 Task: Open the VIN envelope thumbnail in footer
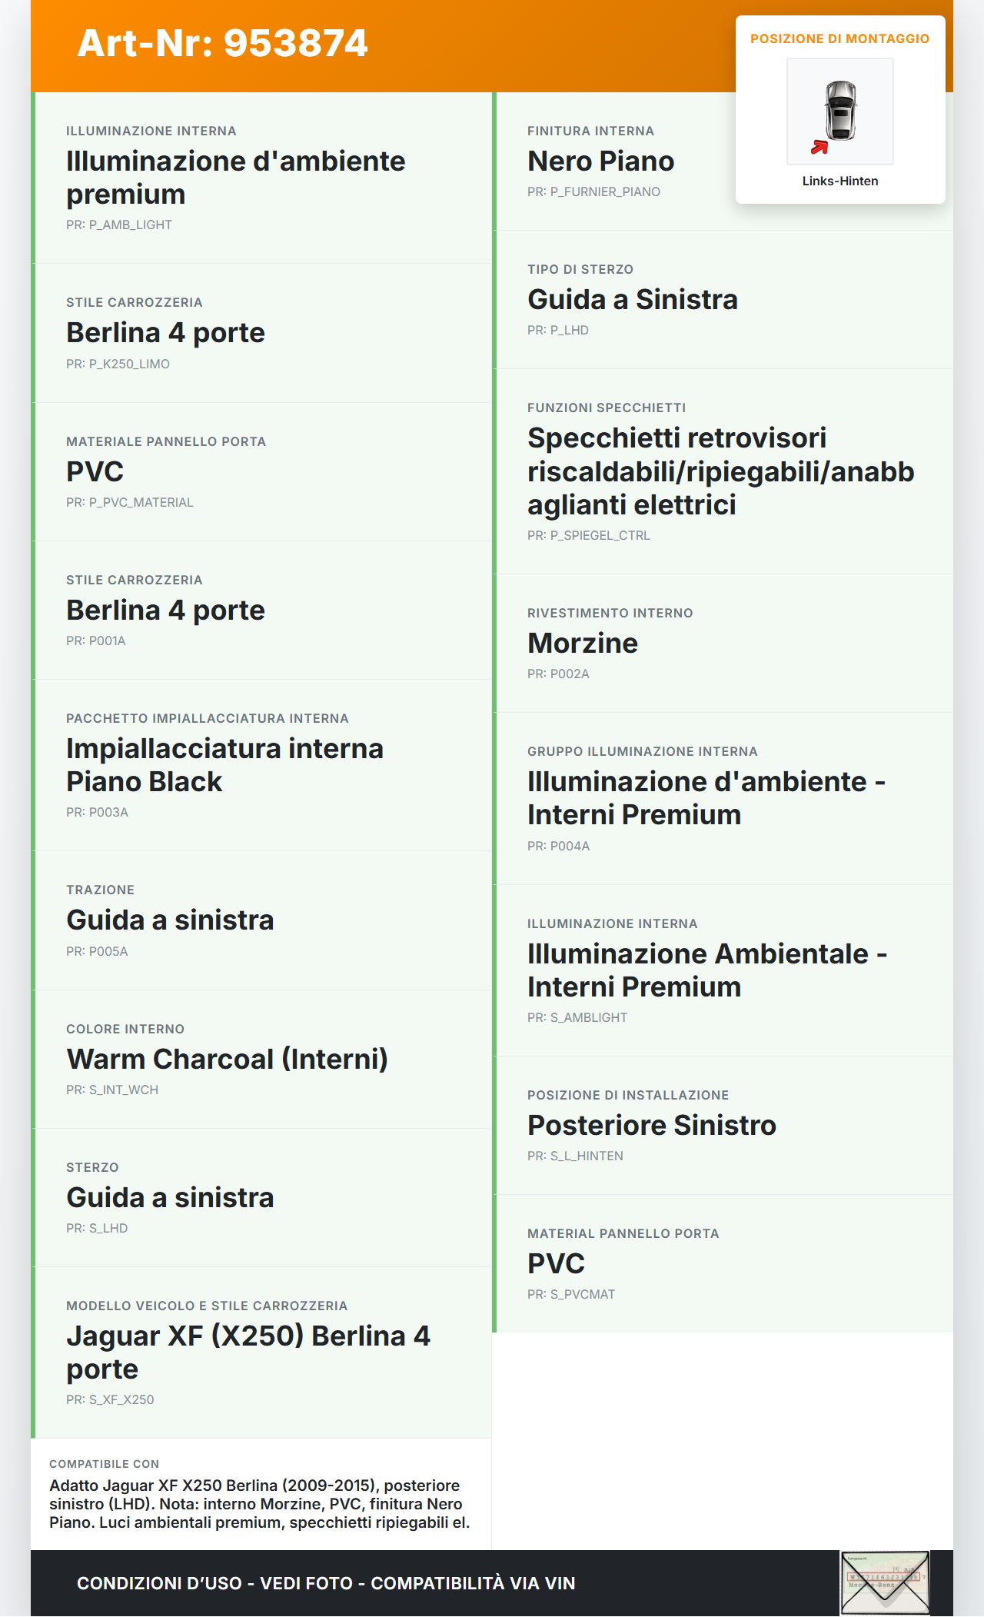click(885, 1582)
